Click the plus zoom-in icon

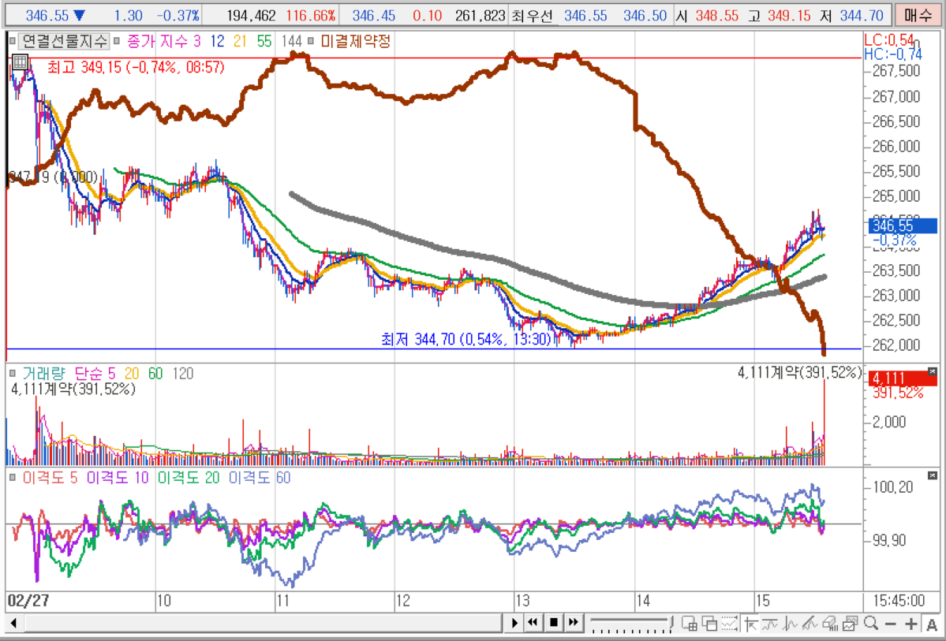click(910, 624)
